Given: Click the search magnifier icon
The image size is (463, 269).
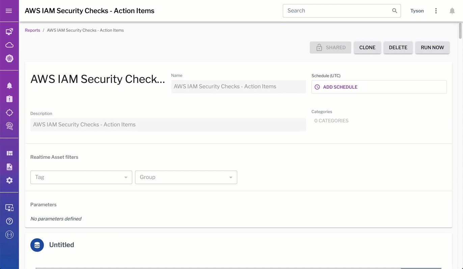Looking at the screenshot, I should 394,11.
